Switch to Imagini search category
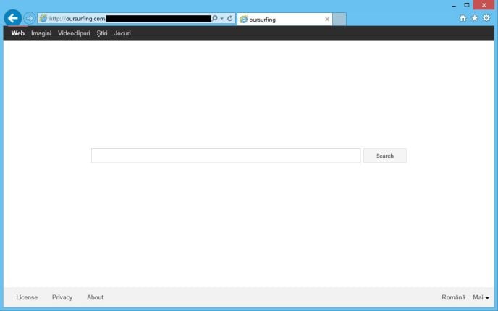This screenshot has width=498, height=311. [x=41, y=33]
